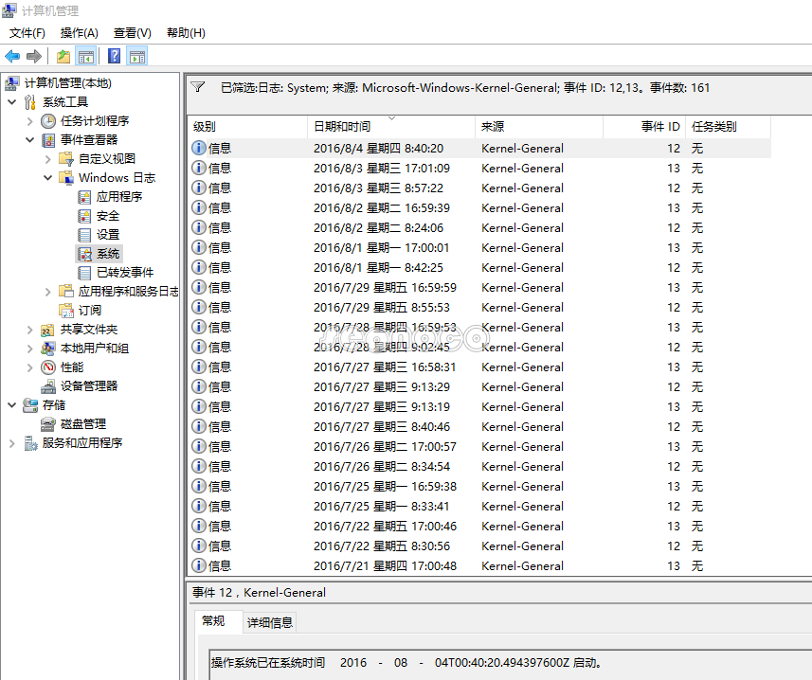The height and width of the screenshot is (680, 812).
Task: Open the 操作(A) menu
Action: (x=79, y=33)
